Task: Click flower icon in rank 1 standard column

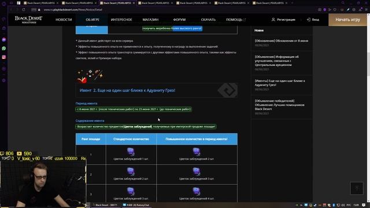Action: point(131,151)
